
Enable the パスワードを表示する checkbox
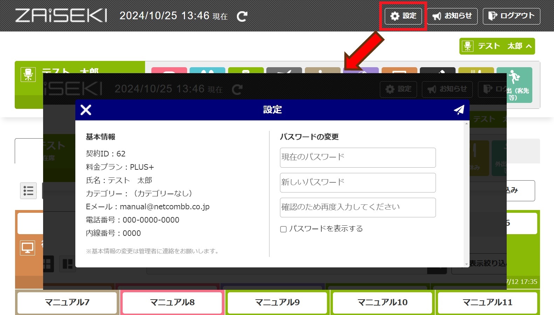[283, 229]
